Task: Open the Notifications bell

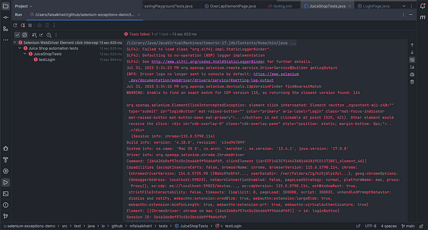Action: coord(423,6)
